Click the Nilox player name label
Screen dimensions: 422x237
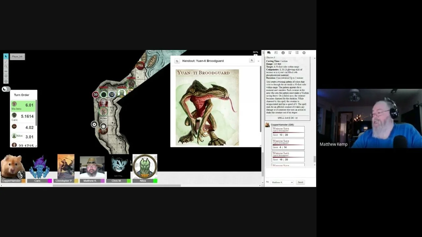[x=143, y=181]
